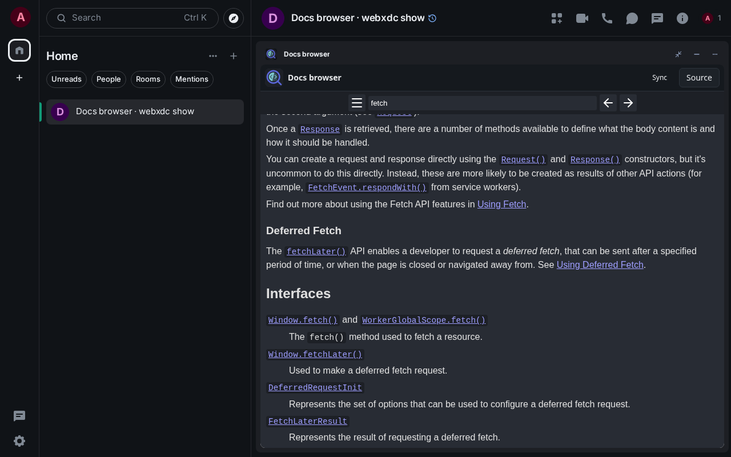Screen dimensions: 731x457
Task: Filter rooms by People
Action: 109,79
